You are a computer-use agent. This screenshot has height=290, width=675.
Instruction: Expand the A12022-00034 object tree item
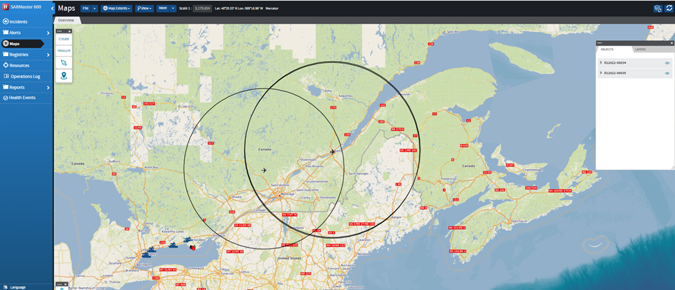(601, 63)
